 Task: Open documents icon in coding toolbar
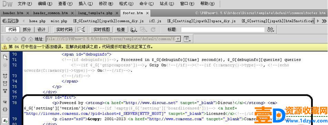pos(5,57)
